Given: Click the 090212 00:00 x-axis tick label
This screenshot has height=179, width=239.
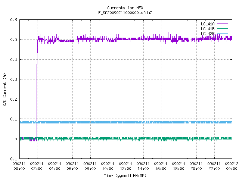Looking at the screenshot, I should tap(232, 166).
